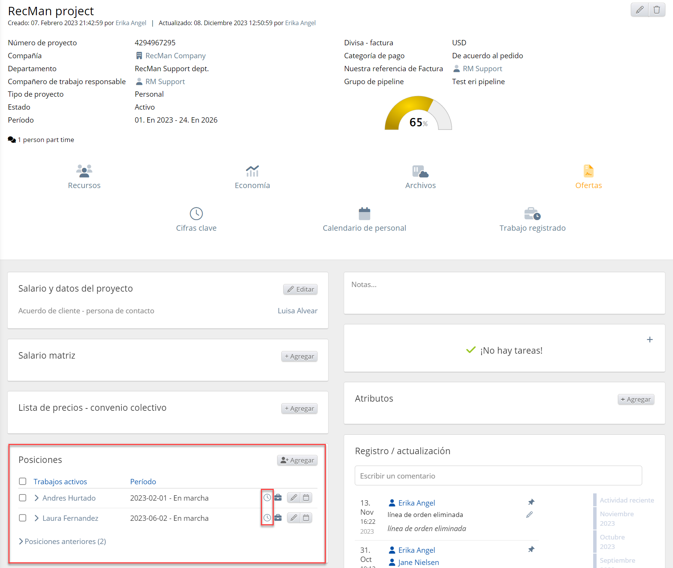Click the briefcase icon for Laura Fernandez
Image resolution: width=673 pixels, height=568 pixels.
[x=278, y=518]
